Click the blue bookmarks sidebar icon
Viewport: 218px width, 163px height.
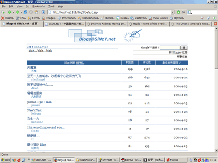tap(44, 12)
